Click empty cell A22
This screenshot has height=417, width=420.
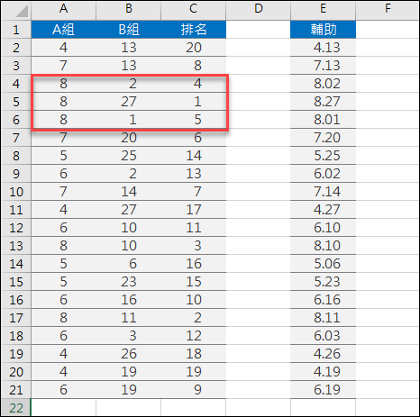[63, 408]
